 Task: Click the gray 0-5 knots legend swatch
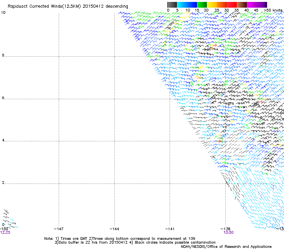coord(172,5)
